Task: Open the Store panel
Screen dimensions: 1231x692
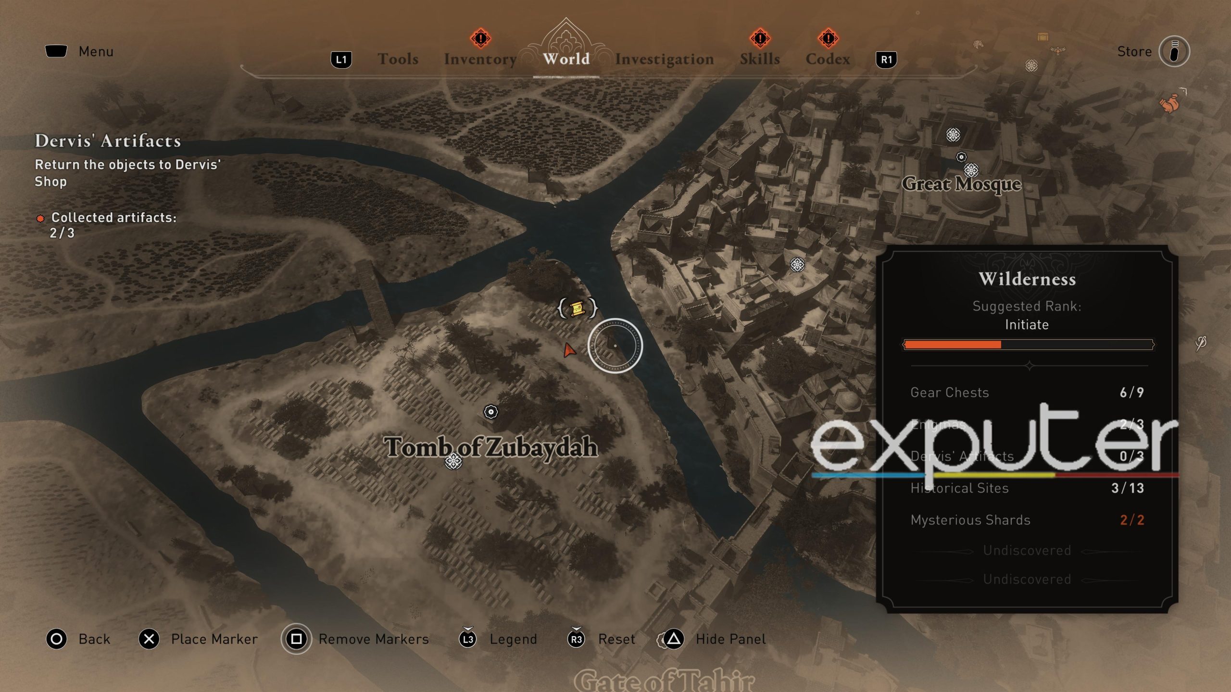Action: (1176, 50)
